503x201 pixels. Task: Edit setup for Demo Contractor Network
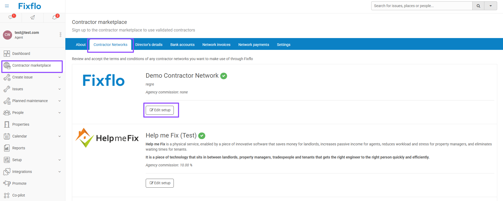coord(160,110)
